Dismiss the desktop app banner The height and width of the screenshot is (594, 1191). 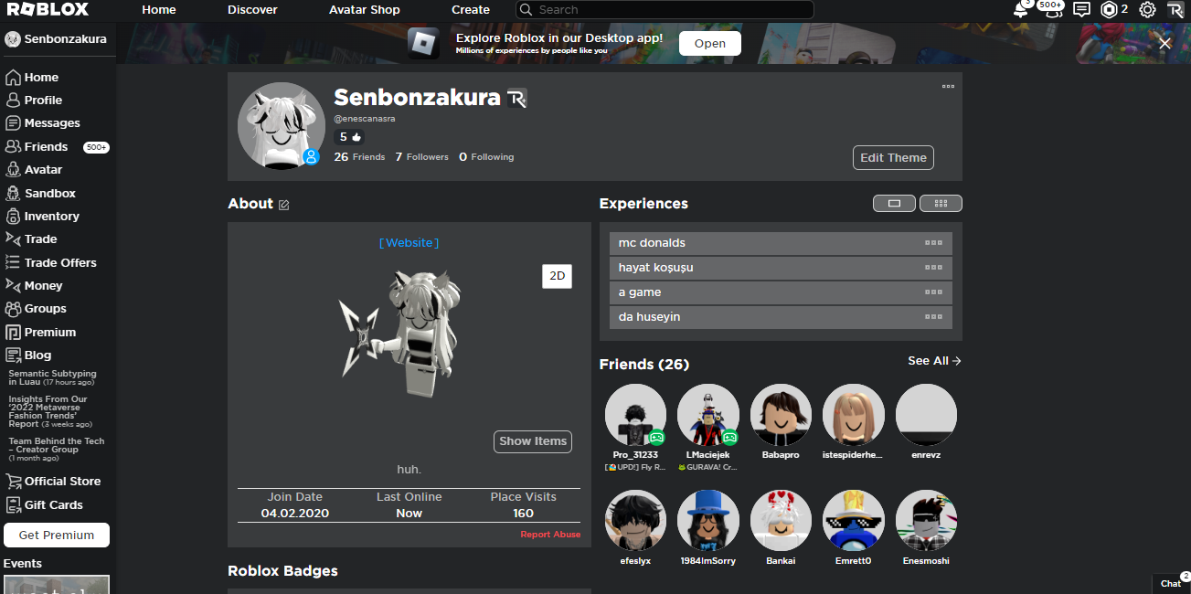[1164, 43]
